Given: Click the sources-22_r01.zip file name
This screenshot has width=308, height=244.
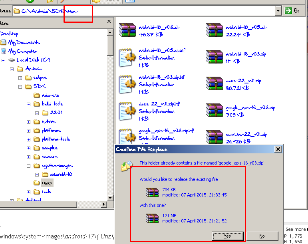Looking at the screenshot, I should point(246,134).
